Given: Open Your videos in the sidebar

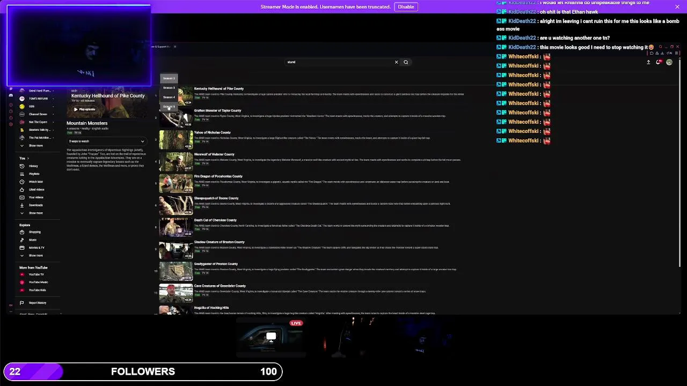Looking at the screenshot, I should [35, 197].
